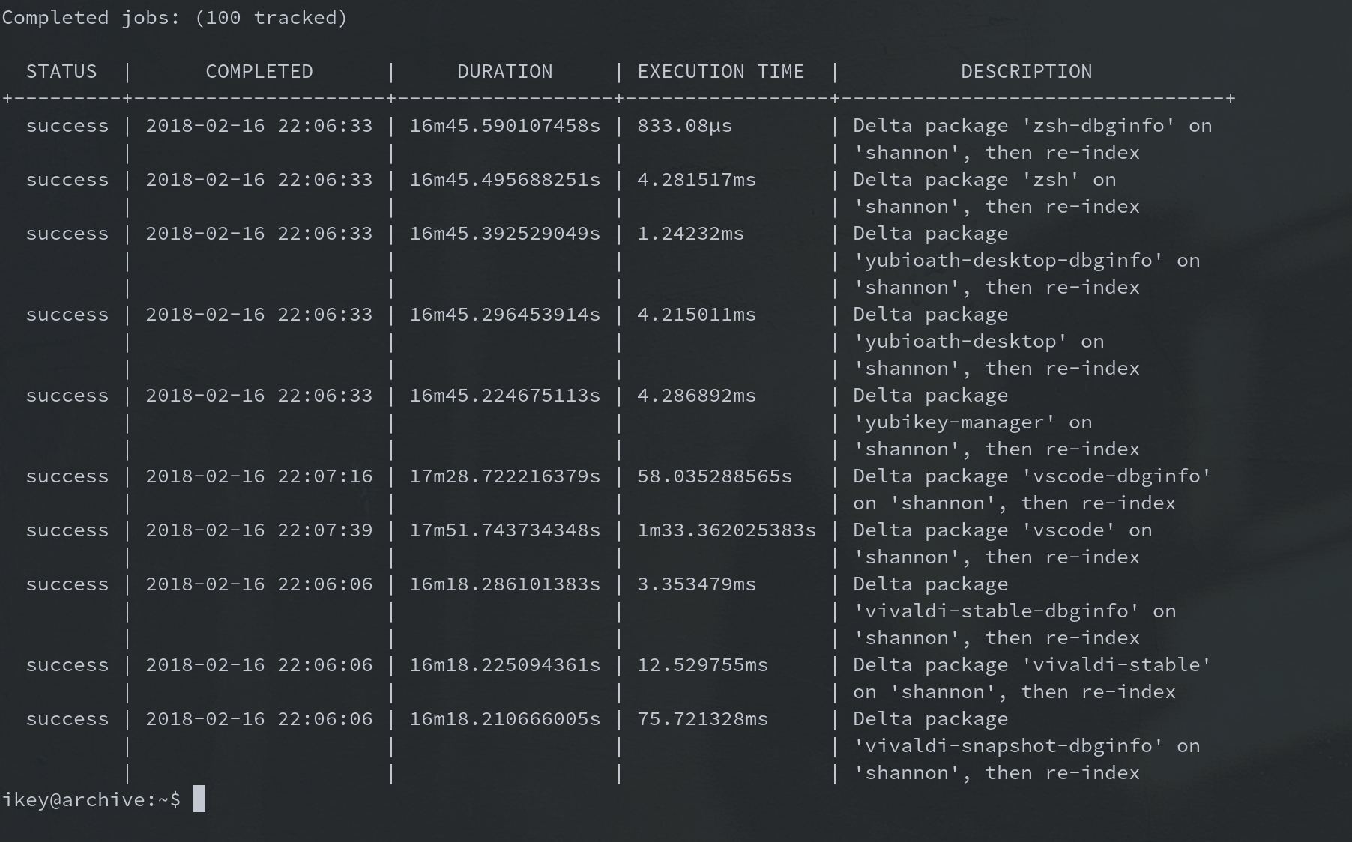Screen dimensions: 1352x842
Task: Select the EXECUTION TIME column header
Action: tap(721, 71)
